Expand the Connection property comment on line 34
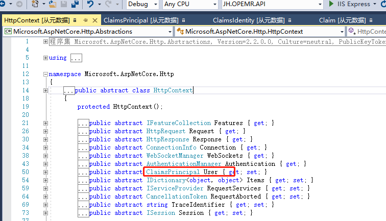386x221 pixels. (x=45, y=148)
